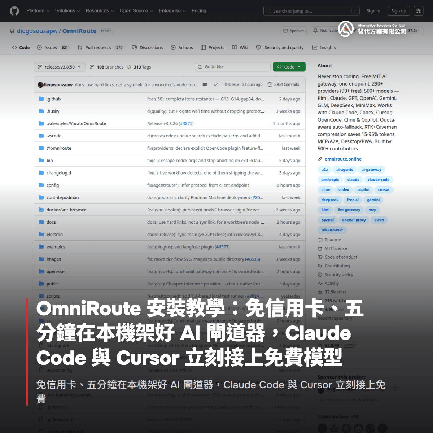Screen dimensions: 433x433
Task: Open the Pull requests tab
Action: (x=101, y=48)
